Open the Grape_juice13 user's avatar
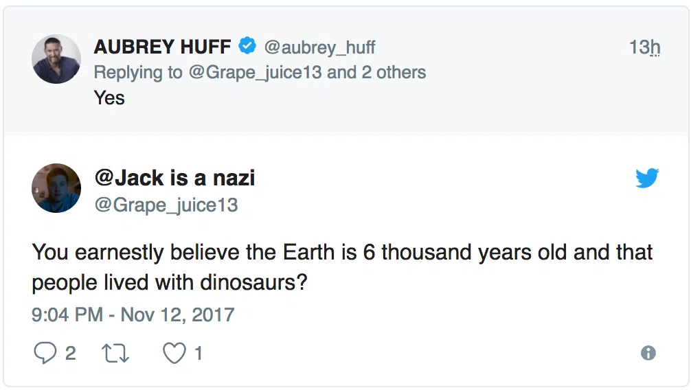691x390 pixels. pos(56,188)
